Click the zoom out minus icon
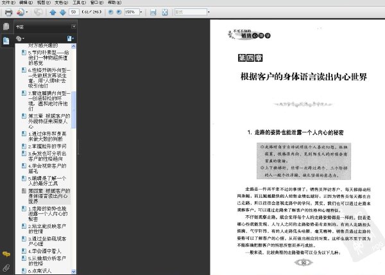This screenshot has width=385, height=275. click(x=111, y=12)
